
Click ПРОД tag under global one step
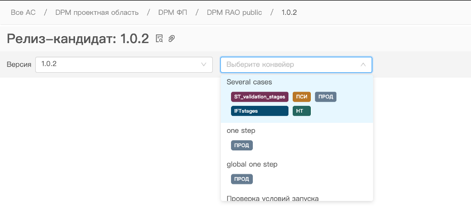(242, 179)
